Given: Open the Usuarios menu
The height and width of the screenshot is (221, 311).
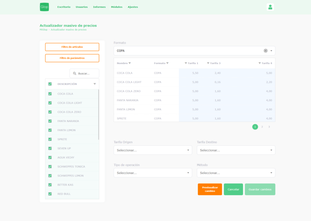Looking at the screenshot, I should point(82,7).
